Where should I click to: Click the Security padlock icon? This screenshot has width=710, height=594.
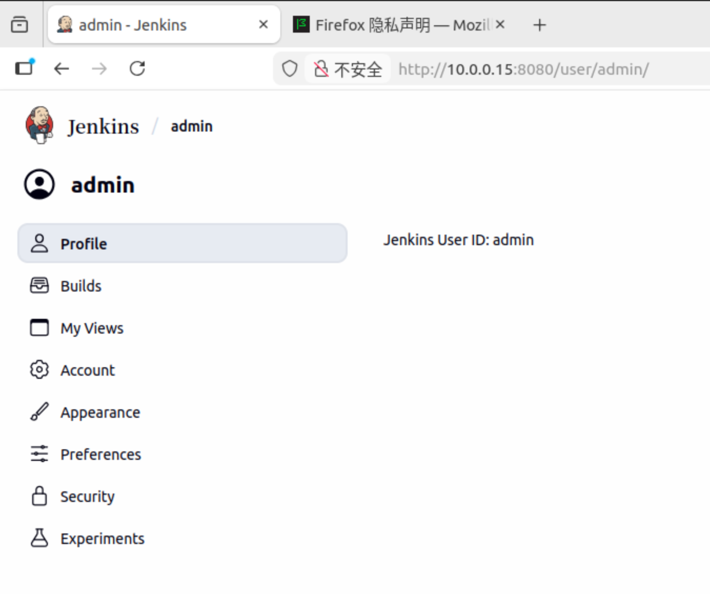(x=39, y=496)
